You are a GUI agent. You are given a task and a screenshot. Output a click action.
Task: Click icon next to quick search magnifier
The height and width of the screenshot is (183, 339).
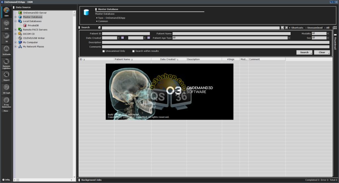click(x=286, y=28)
